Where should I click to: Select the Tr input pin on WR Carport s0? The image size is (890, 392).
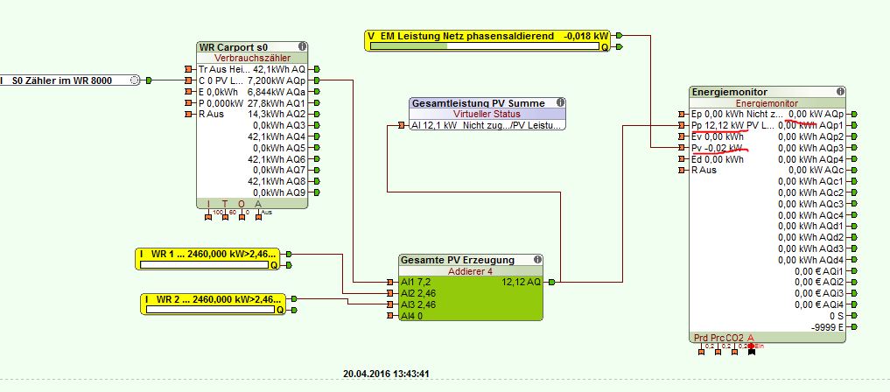click(x=188, y=68)
